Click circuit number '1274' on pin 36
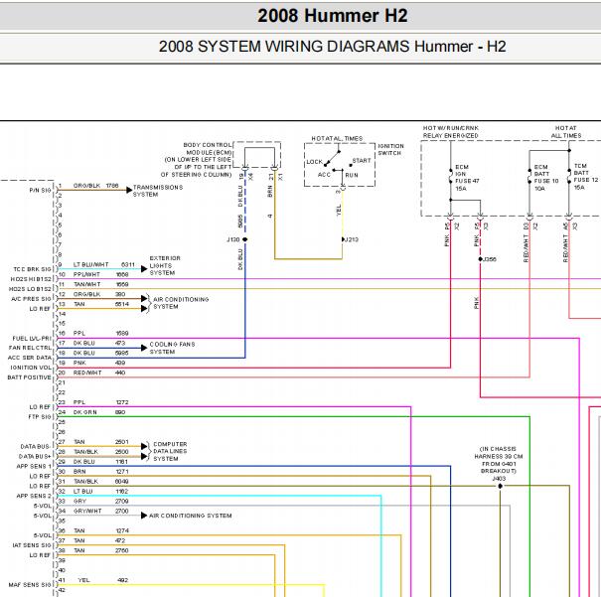Viewport: 601px width, 597px height. coord(121,530)
